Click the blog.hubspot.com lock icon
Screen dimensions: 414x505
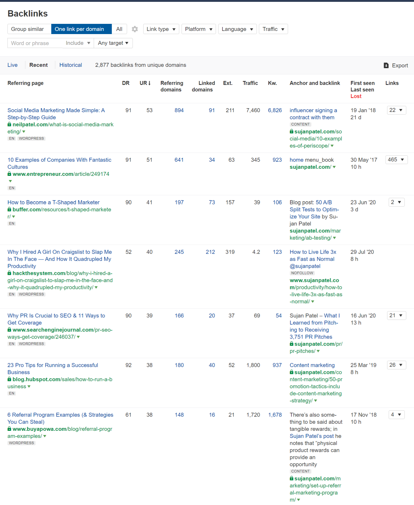tap(9, 379)
